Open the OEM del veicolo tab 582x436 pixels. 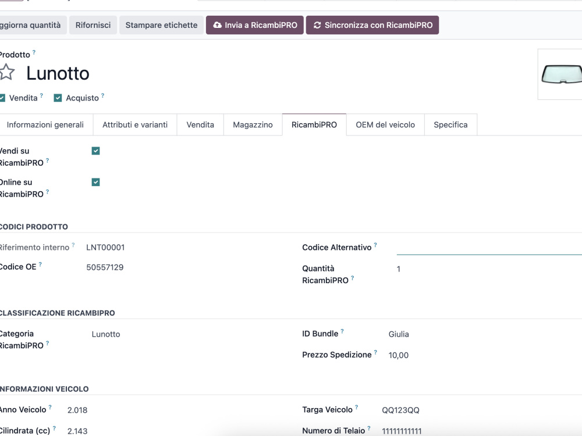coord(385,125)
